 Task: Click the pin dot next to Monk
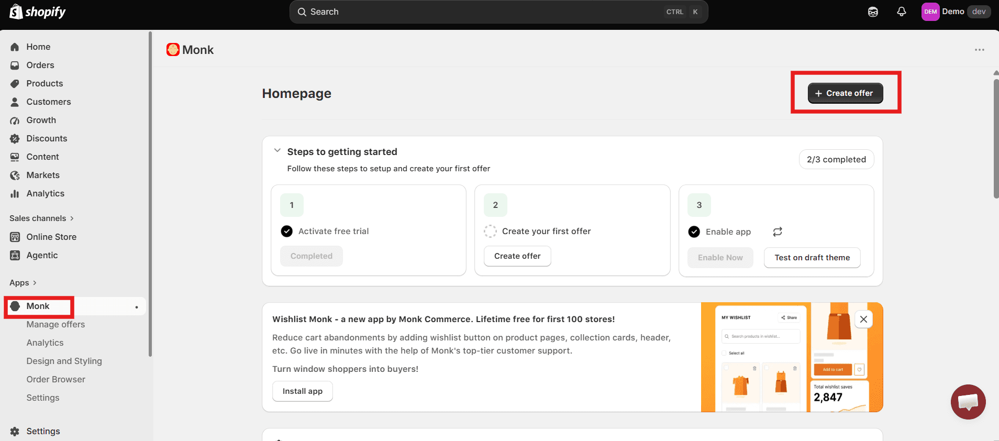tap(137, 307)
